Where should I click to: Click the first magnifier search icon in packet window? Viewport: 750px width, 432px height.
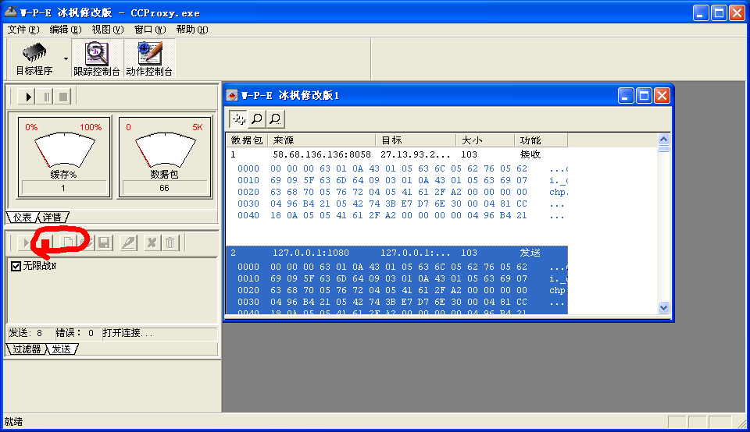click(256, 119)
